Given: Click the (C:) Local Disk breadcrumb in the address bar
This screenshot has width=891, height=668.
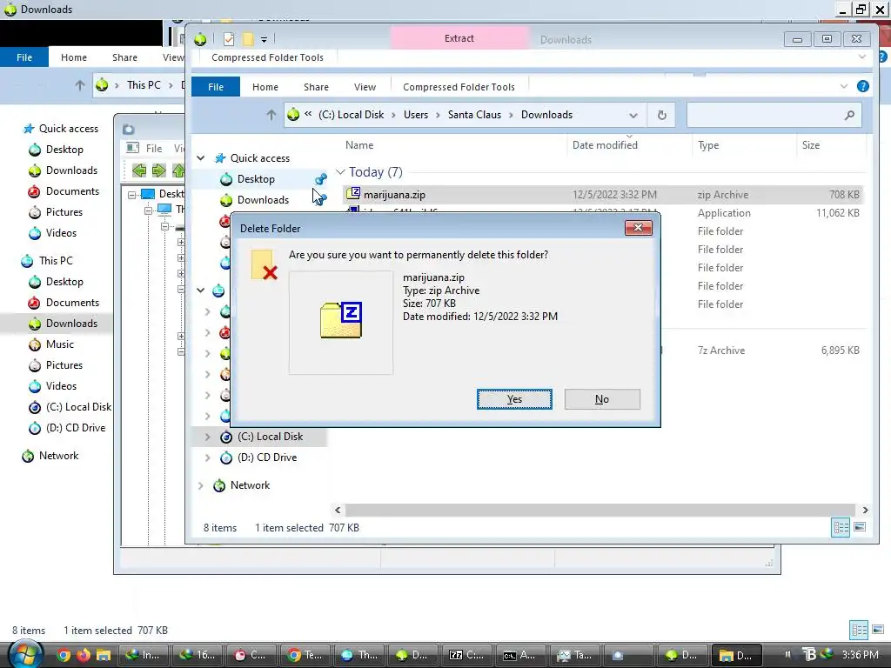Looking at the screenshot, I should pyautogui.click(x=352, y=115).
